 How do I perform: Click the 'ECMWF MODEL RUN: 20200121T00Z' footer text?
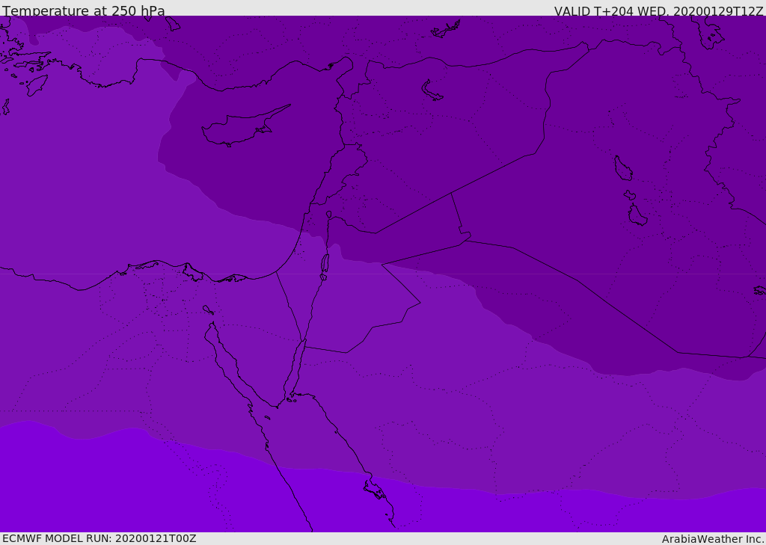(99, 539)
